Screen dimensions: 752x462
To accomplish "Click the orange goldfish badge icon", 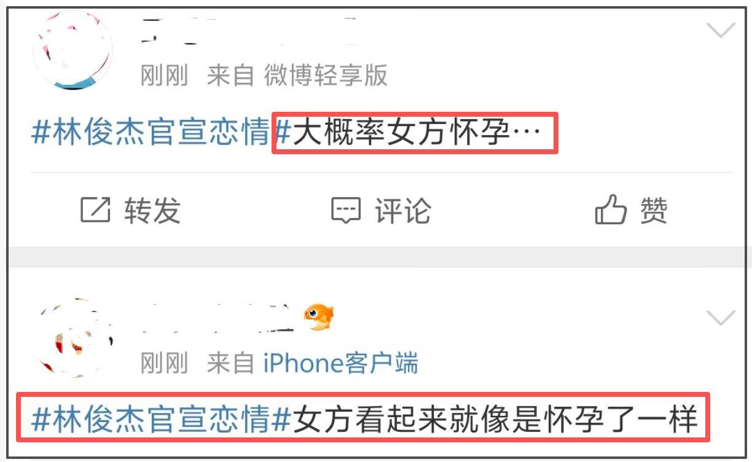I will click(x=319, y=317).
